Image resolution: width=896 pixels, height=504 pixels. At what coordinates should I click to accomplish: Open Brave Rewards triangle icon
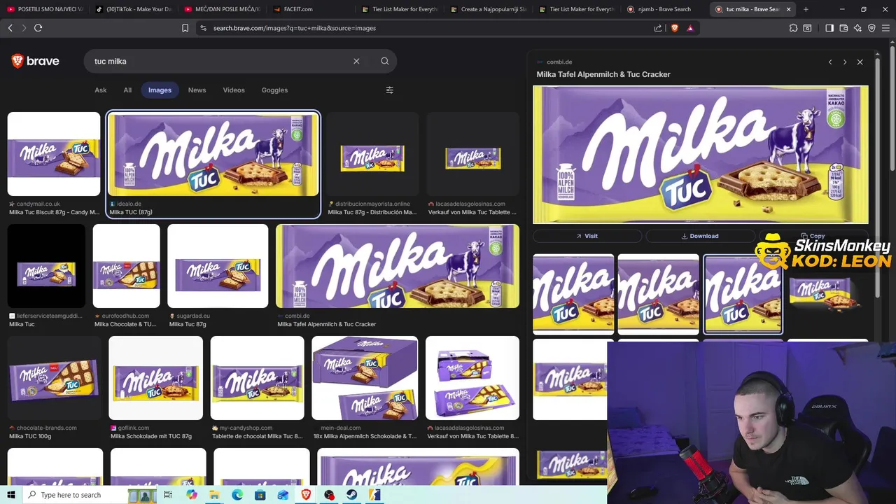(690, 28)
